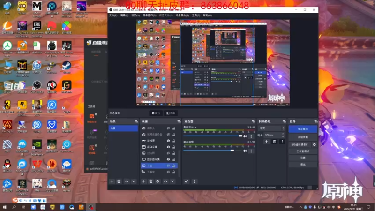Open the audio mixer footer menu dots
This screenshot has height=211, width=375.
click(195, 181)
